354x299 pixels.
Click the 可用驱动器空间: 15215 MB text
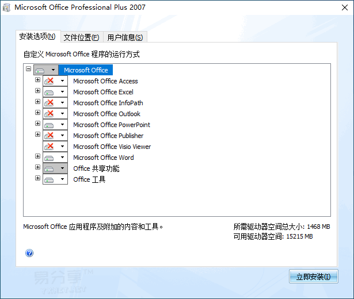[x=273, y=236]
